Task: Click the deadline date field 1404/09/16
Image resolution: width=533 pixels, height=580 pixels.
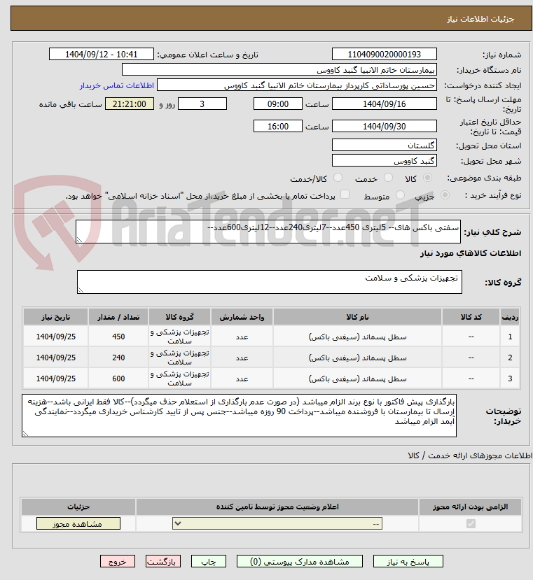Action: tap(384, 104)
